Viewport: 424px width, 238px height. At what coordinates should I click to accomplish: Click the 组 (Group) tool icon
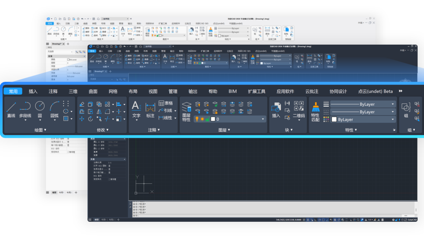(x=406, y=110)
